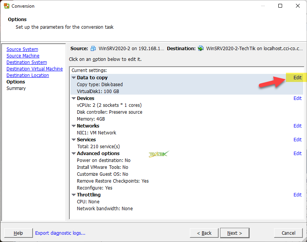
Task: Select the Summary step in the sidebar
Action: [x=16, y=88]
